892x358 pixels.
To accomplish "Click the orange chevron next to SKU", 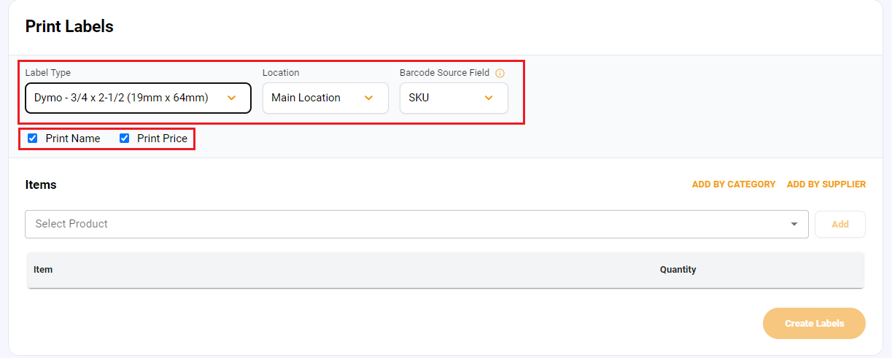I will pyautogui.click(x=489, y=98).
